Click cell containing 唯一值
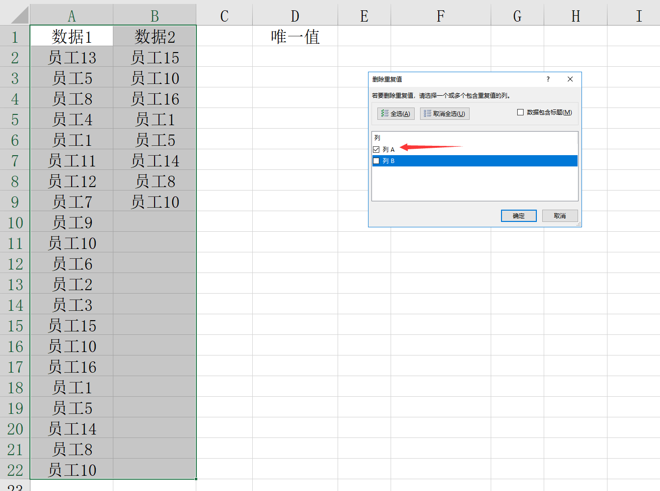The width and height of the screenshot is (660, 491). [x=295, y=36]
